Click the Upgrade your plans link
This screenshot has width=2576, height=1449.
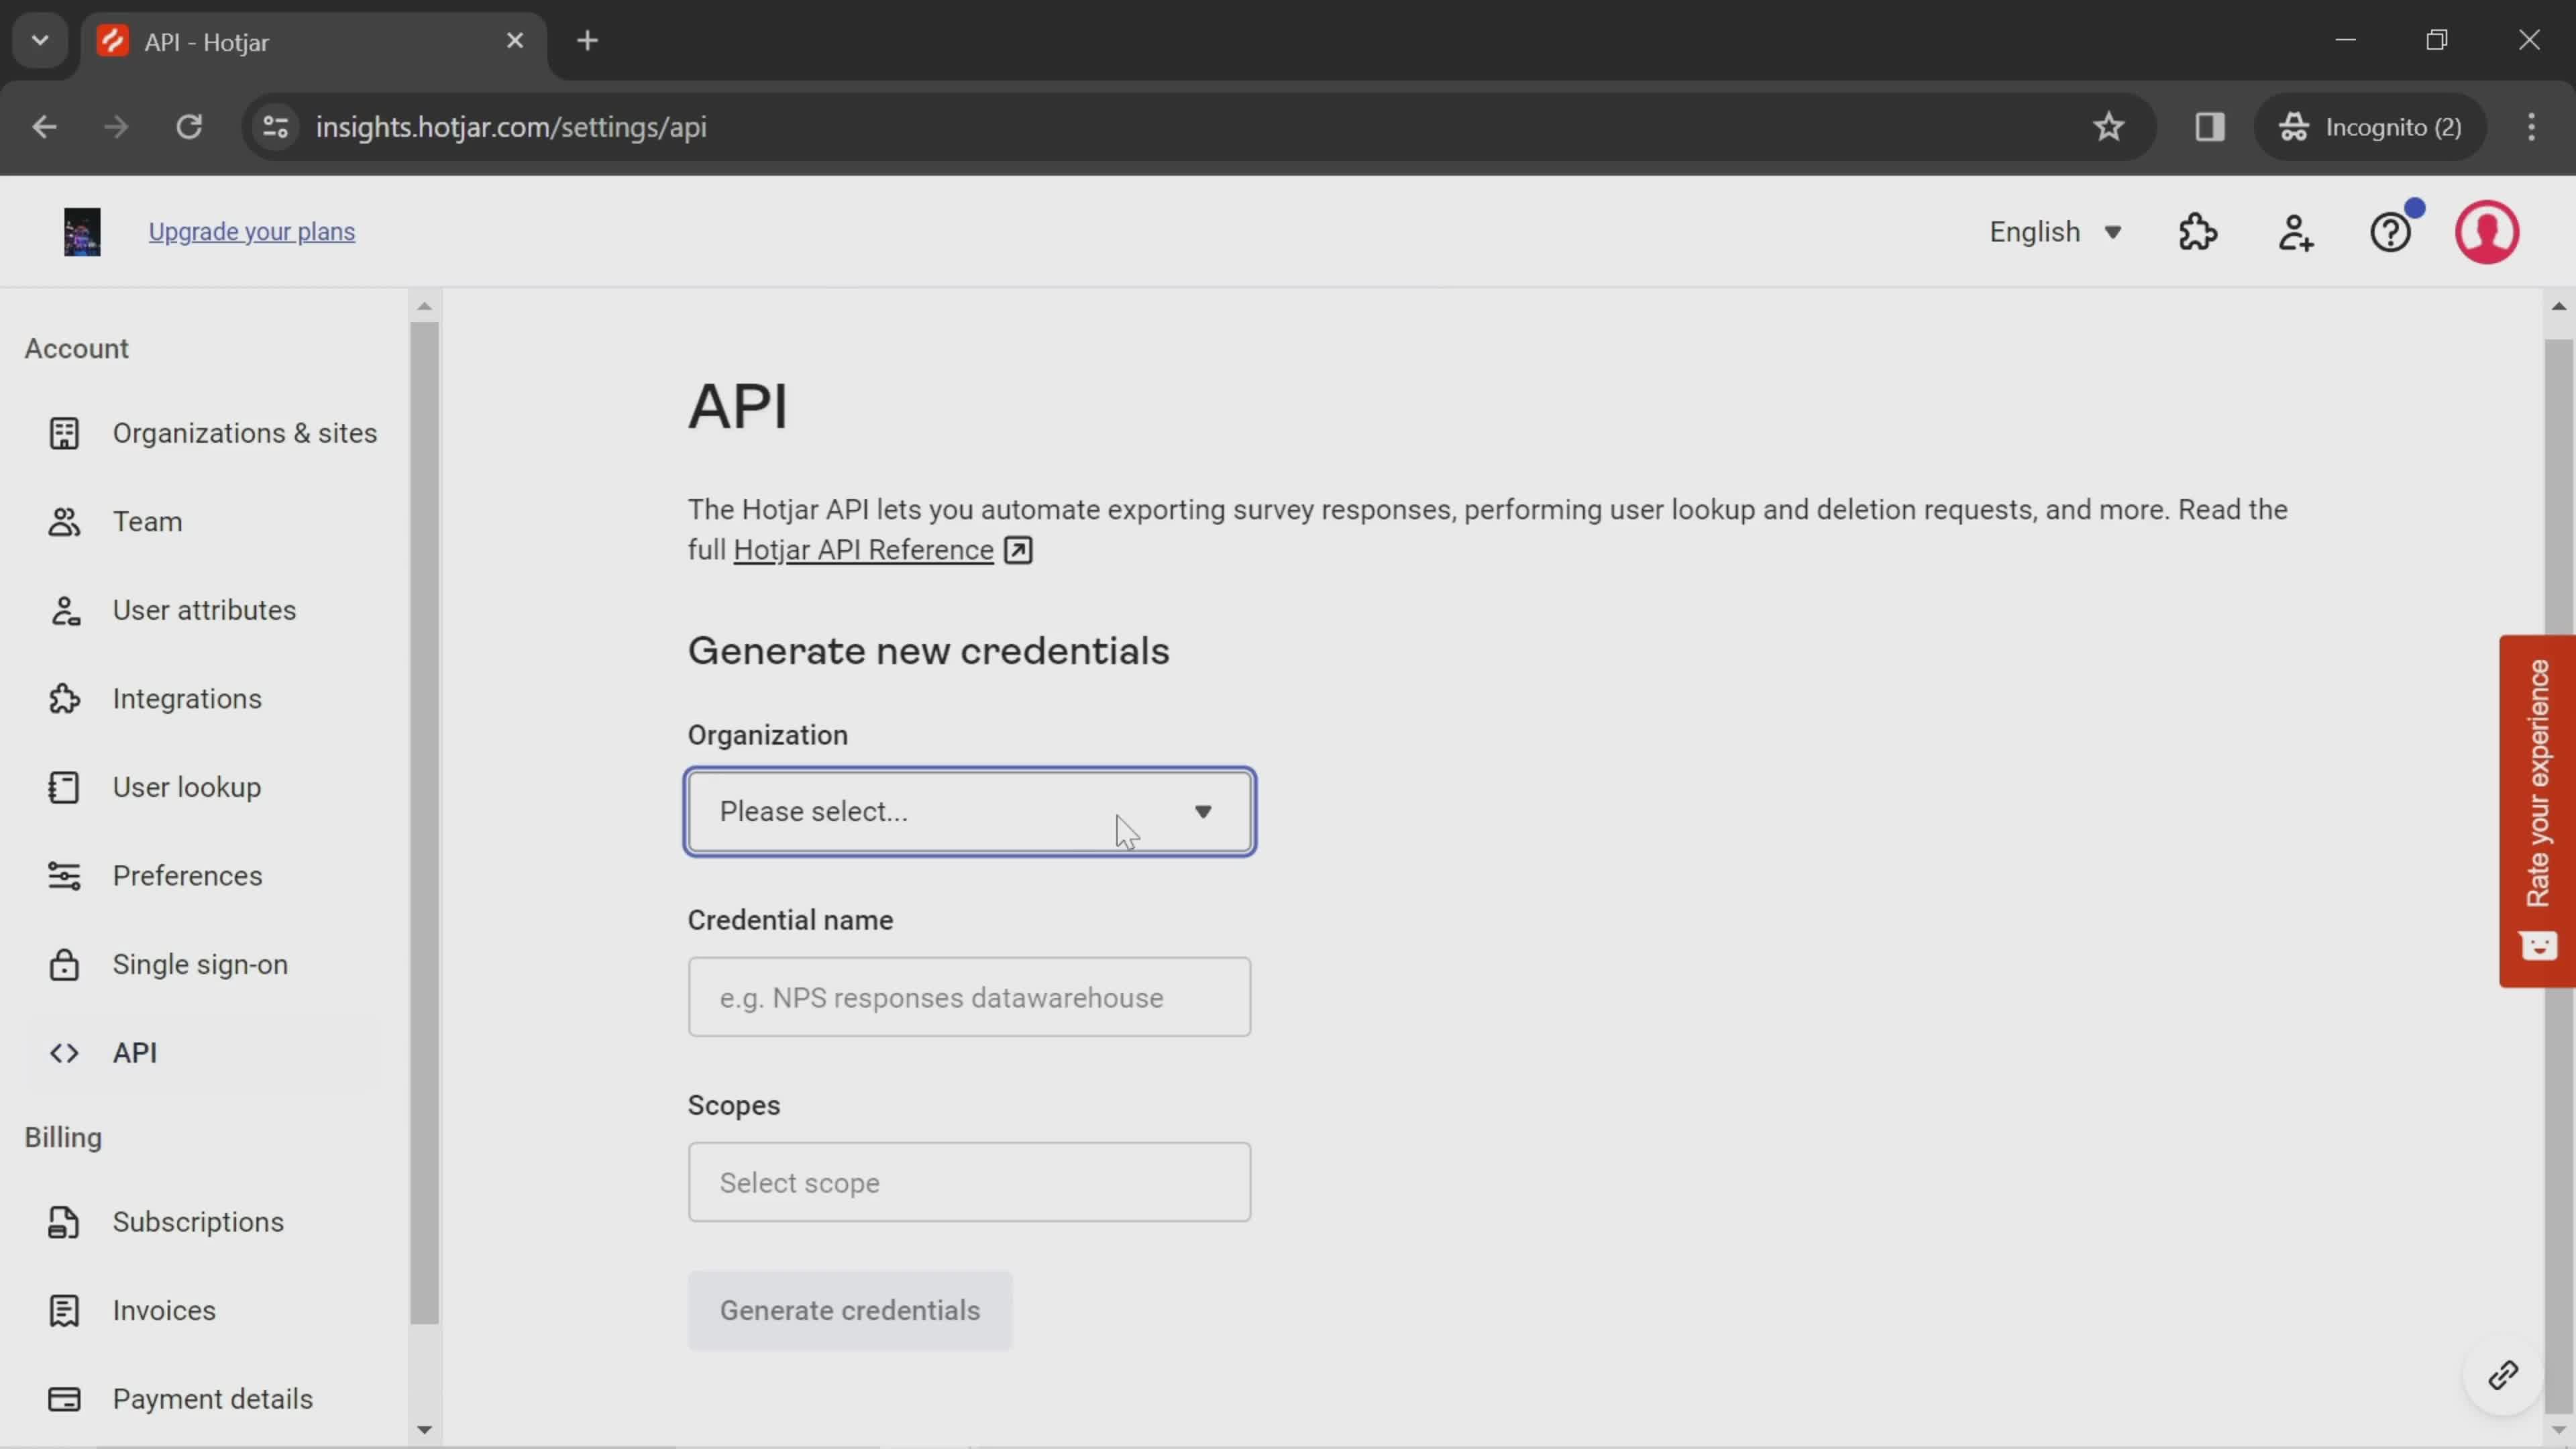tap(252, 230)
